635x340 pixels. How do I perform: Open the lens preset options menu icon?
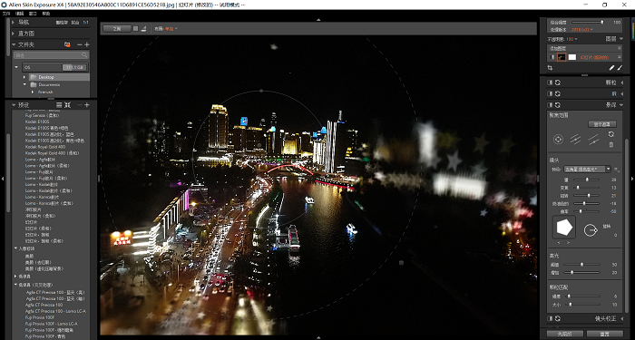point(617,170)
